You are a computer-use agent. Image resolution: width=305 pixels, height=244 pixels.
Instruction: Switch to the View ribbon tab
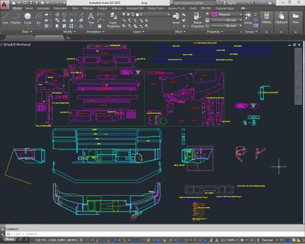pyautogui.click(x=75, y=8)
